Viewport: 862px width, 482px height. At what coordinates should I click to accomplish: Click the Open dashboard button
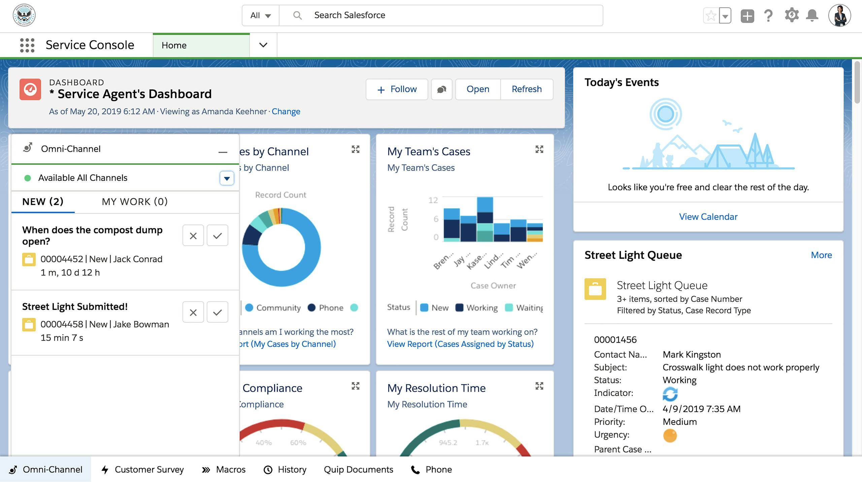pos(478,89)
